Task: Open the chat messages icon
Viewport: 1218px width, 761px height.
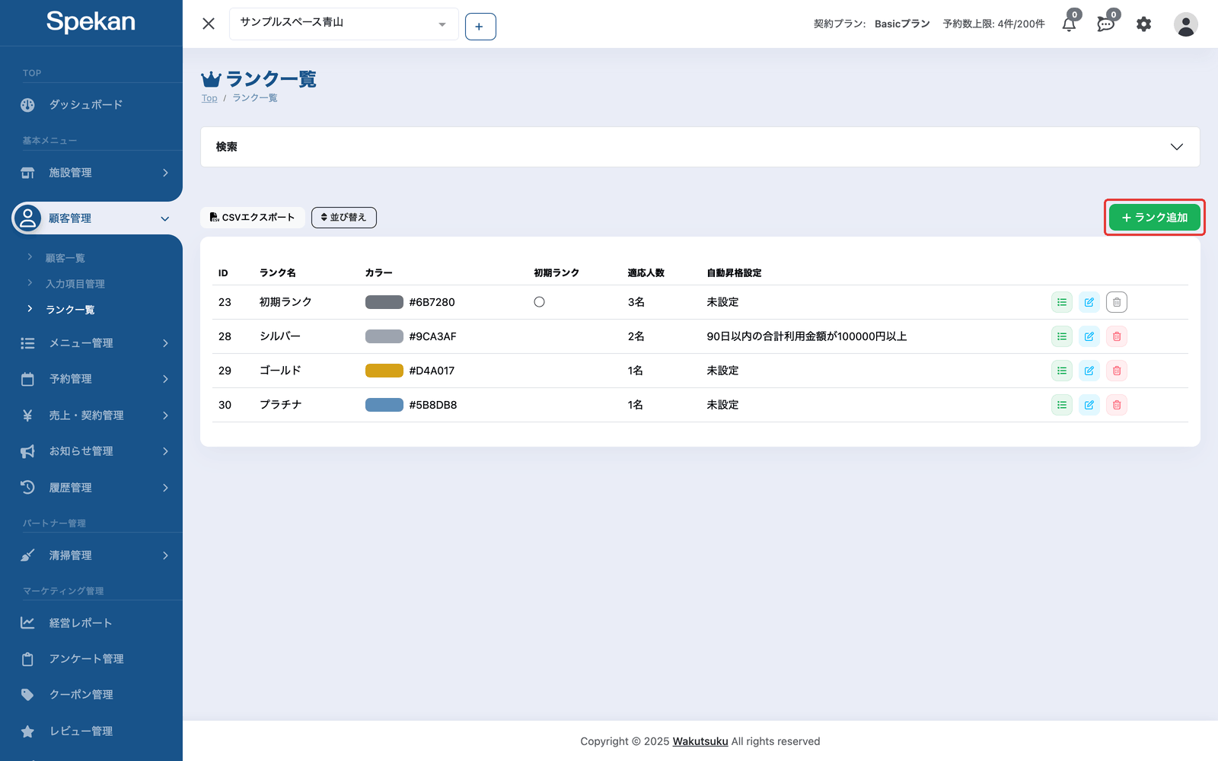Action: 1106,24
